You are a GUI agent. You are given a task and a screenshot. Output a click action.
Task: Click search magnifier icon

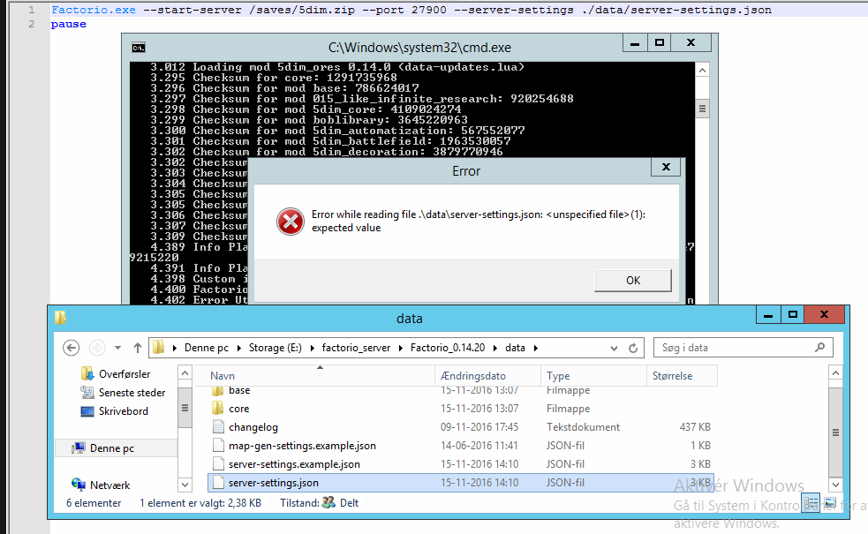[819, 347]
